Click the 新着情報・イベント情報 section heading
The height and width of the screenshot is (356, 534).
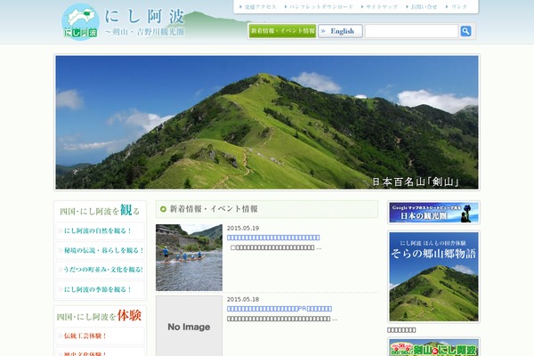coord(214,209)
